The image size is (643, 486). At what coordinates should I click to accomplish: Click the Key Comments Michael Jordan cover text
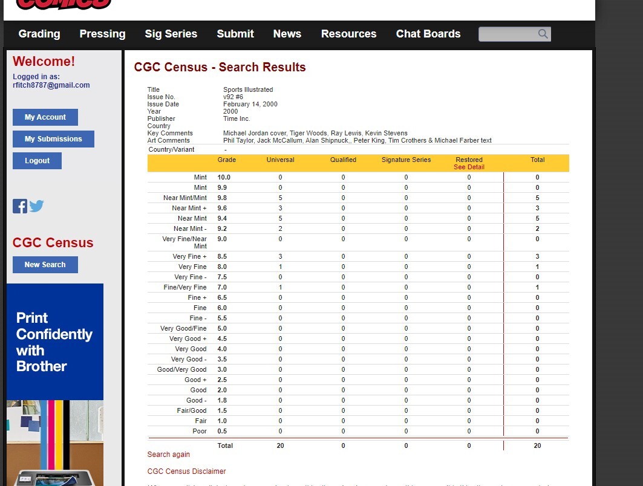tap(315, 133)
